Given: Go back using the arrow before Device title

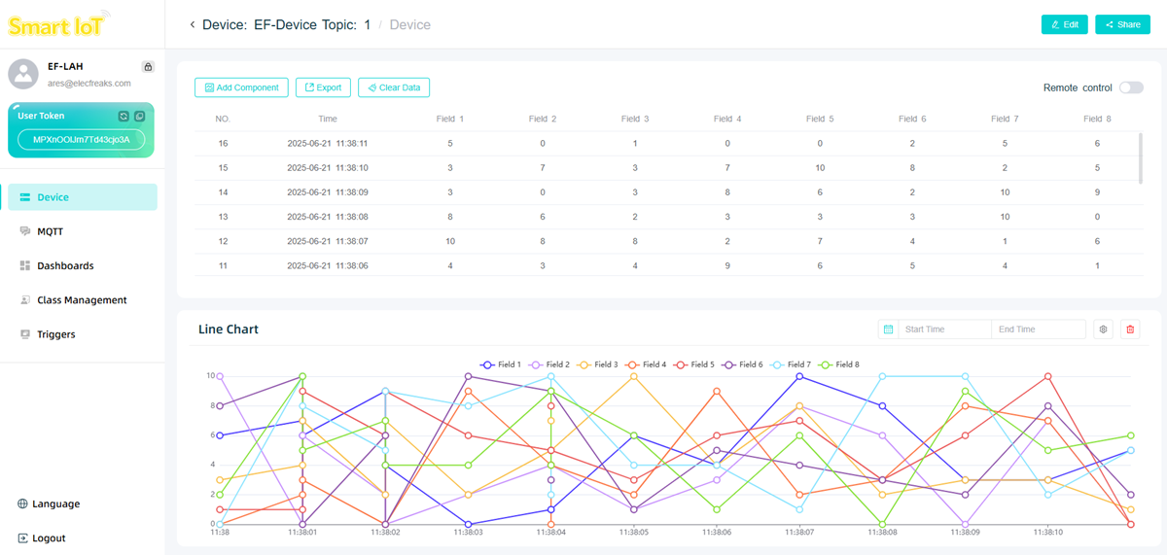Looking at the screenshot, I should pyautogui.click(x=193, y=25).
